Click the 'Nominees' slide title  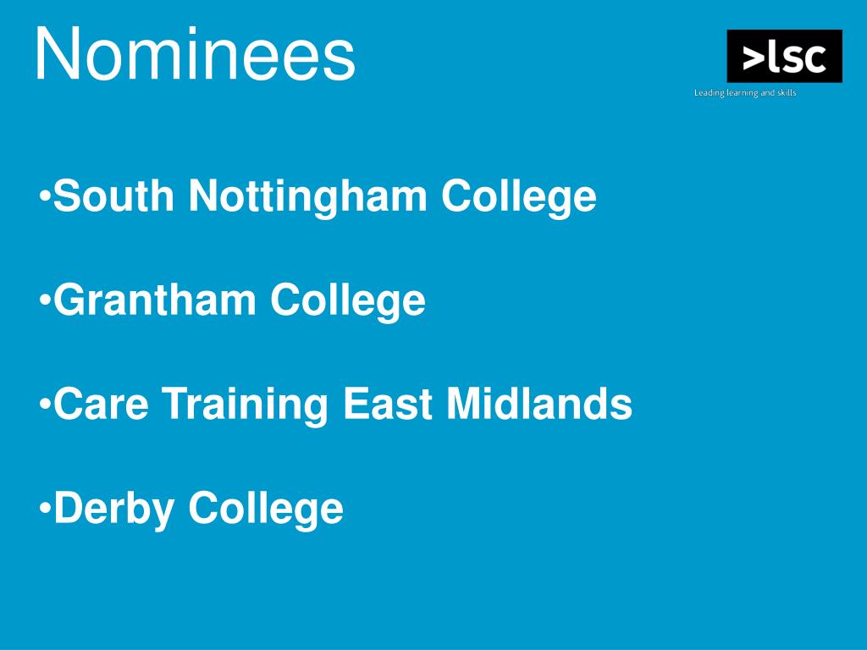click(195, 54)
